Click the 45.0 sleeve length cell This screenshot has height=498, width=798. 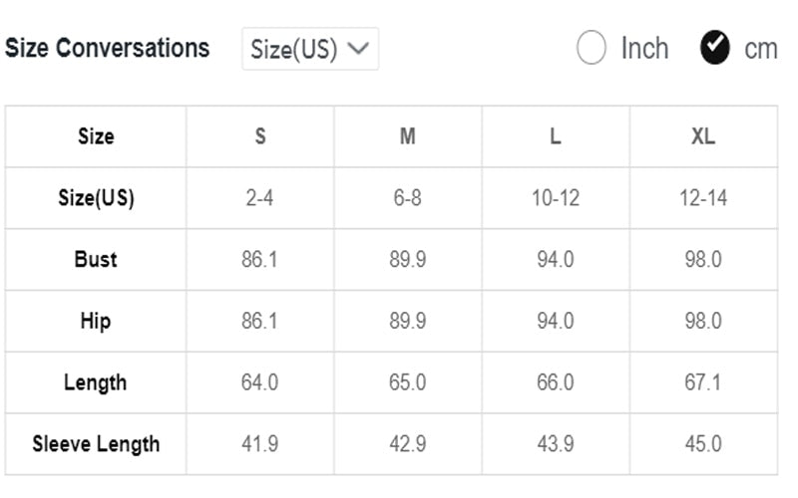coord(703,444)
